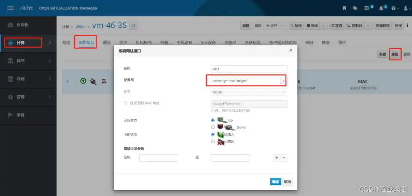Viewport: 412px width, 196px height.
Task: Open the bookmarks icon in header
Action: [x=344, y=8]
